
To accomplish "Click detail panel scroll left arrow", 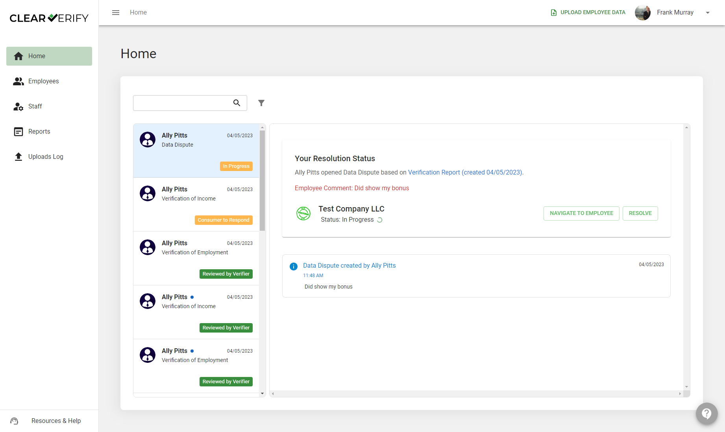I will pos(273,394).
